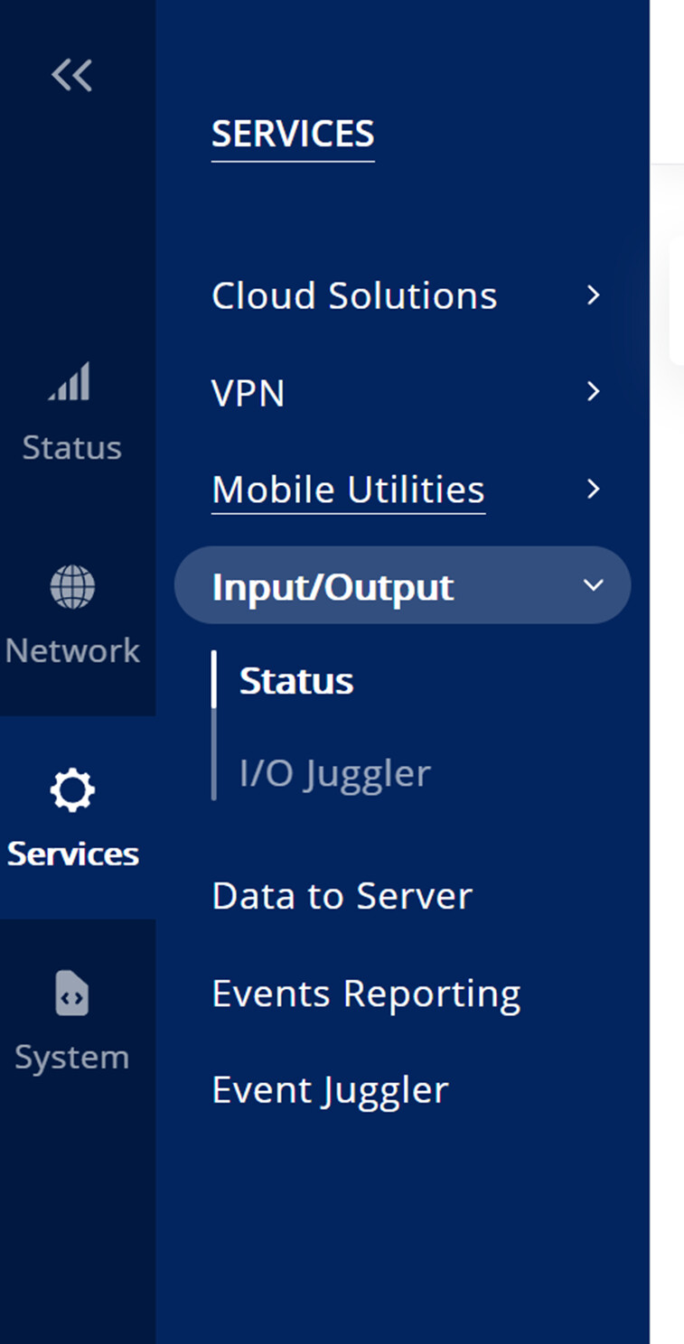Expand Mobile Utilities chevron arrow
Screen dimensions: 684x1344
594,489
